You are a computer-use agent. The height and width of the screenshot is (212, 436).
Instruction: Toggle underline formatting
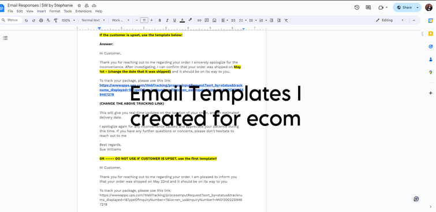[x=174, y=20]
